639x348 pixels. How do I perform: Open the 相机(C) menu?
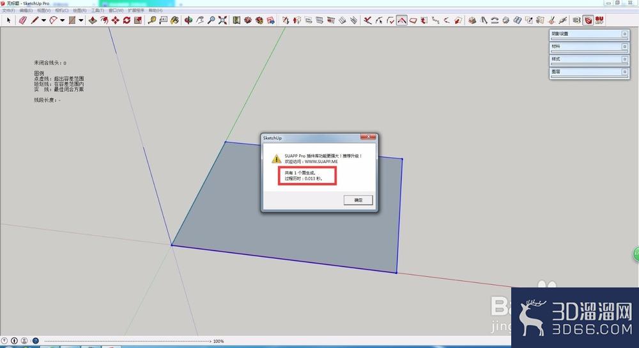tap(62, 10)
